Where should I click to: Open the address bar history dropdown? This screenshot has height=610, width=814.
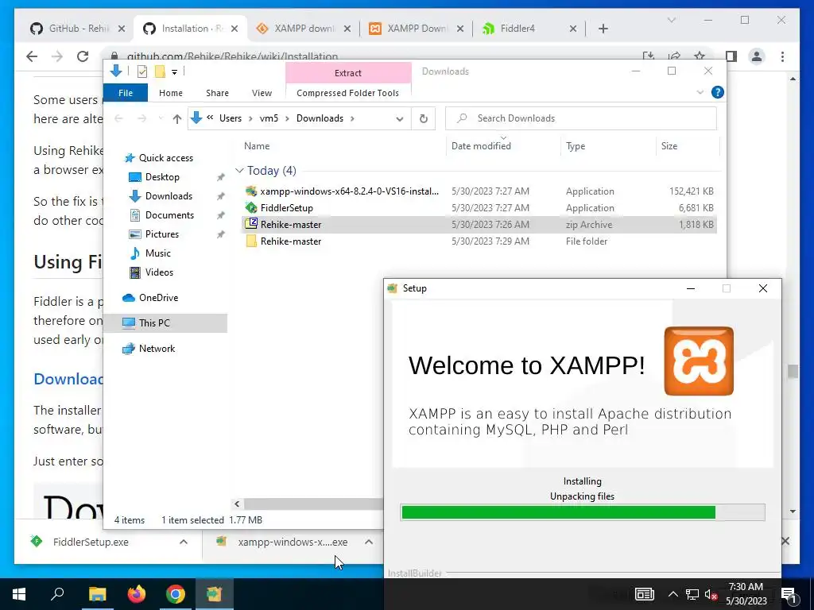(x=399, y=119)
